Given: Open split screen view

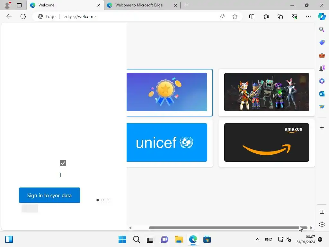Looking at the screenshot, I should 252,16.
